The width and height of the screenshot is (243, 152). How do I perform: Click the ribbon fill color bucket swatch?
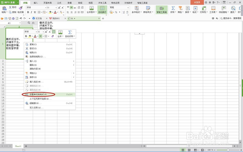point(50,12)
